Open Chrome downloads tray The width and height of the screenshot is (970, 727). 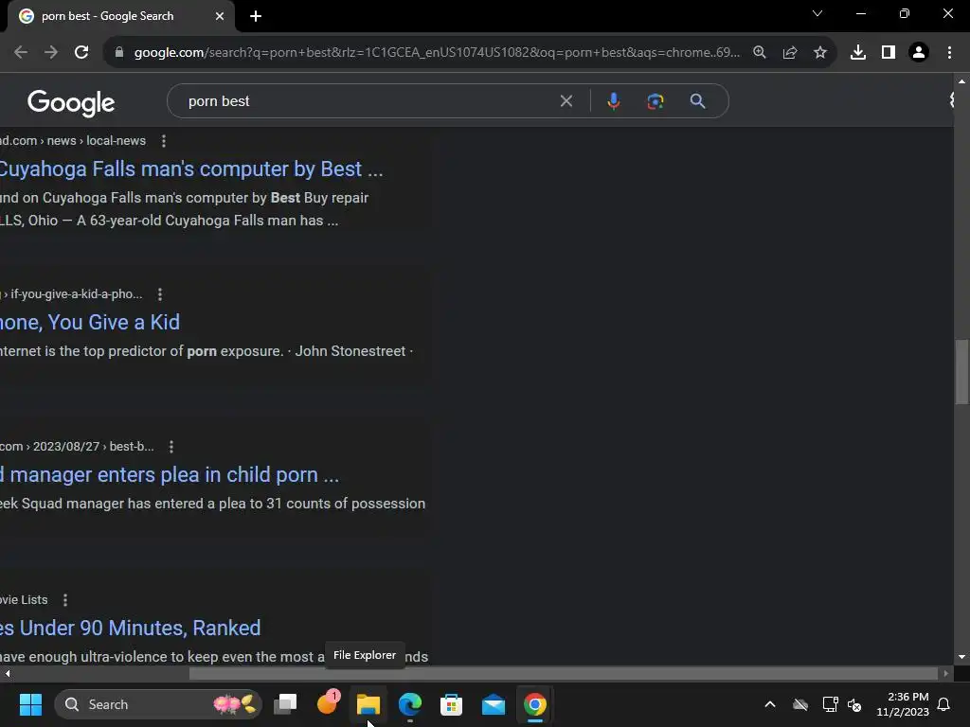[x=857, y=53]
